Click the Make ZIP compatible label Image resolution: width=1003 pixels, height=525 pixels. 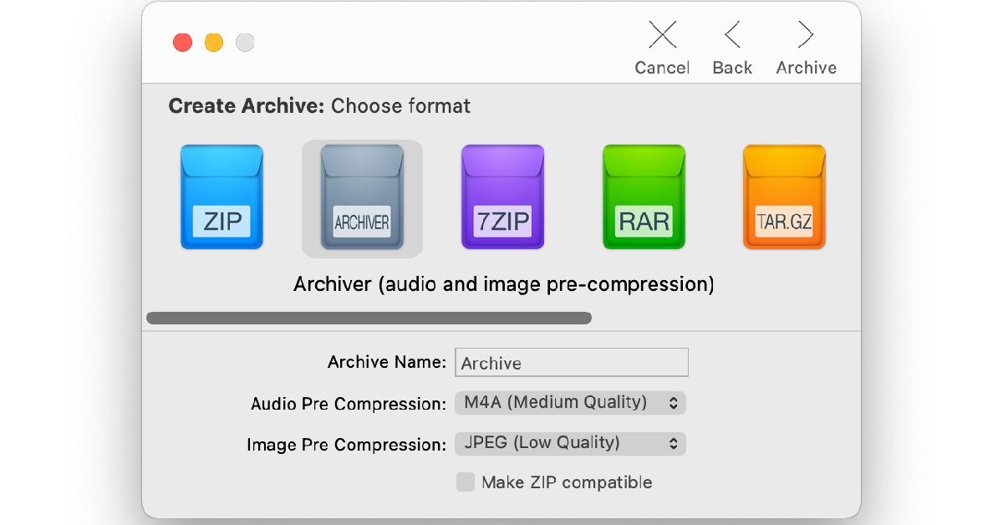coord(567,482)
